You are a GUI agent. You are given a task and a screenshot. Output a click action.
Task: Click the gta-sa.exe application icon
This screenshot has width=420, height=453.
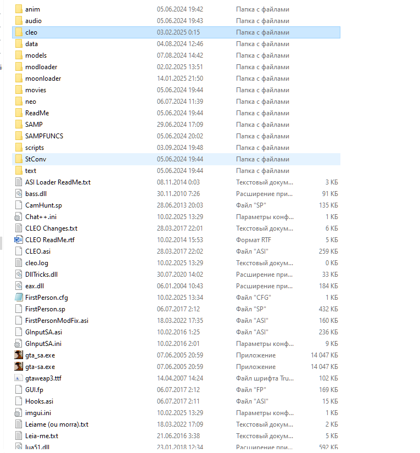pos(18,367)
